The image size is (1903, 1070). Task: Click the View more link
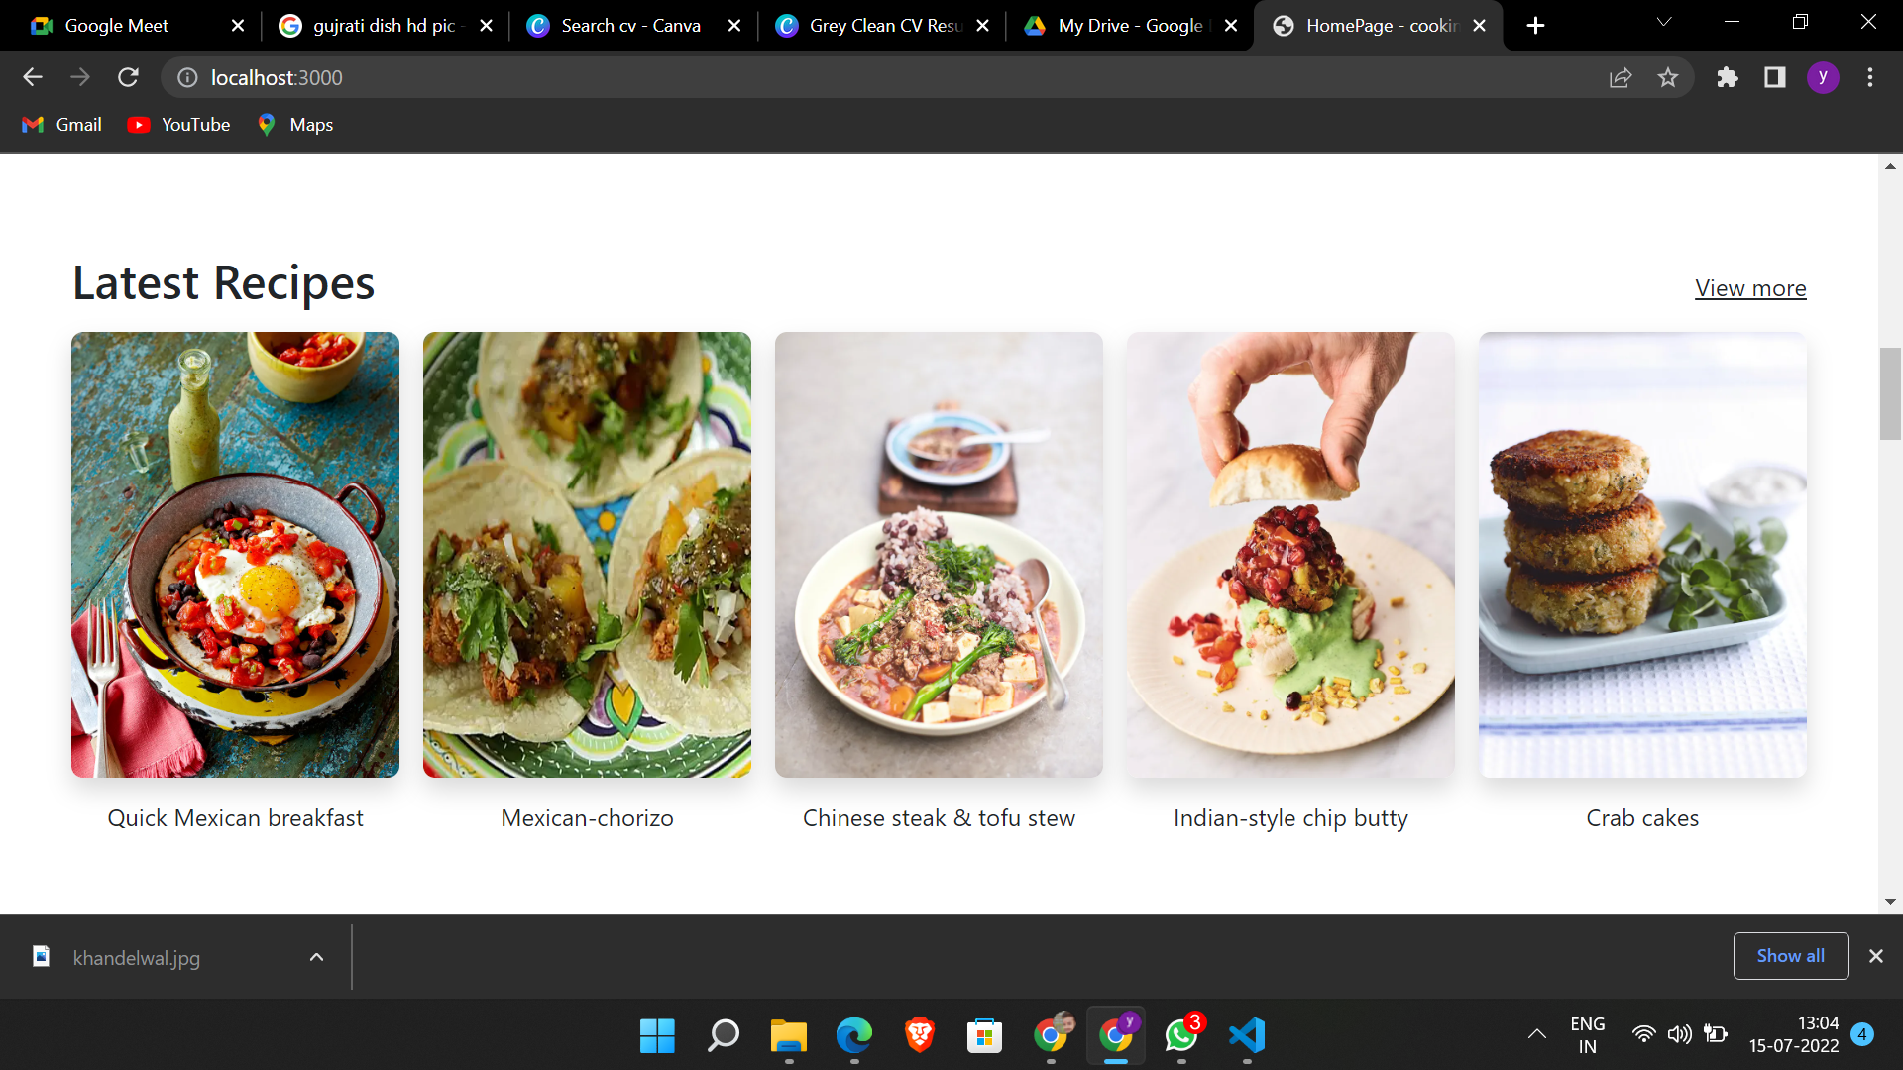click(x=1750, y=287)
